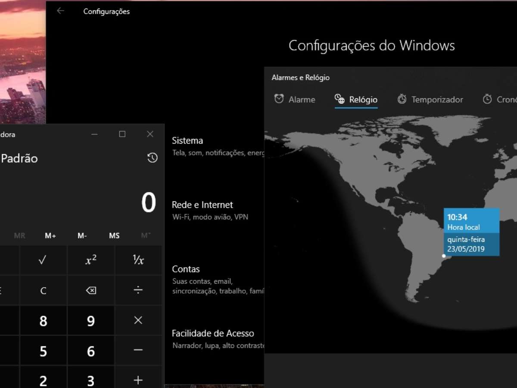
Task: Click the Settings back arrow
Action: 60,11
